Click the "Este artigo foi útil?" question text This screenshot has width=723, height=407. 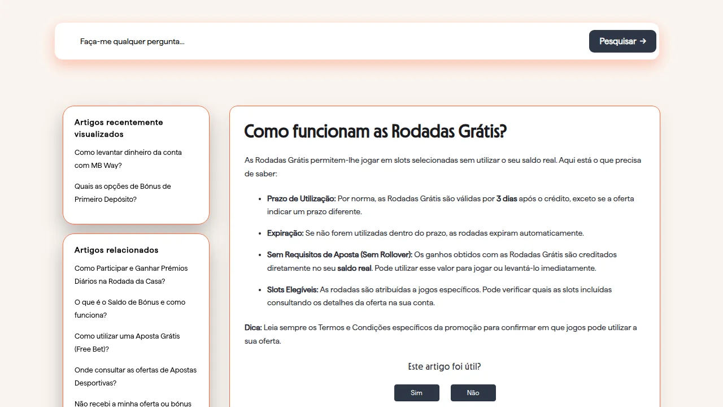click(x=445, y=367)
